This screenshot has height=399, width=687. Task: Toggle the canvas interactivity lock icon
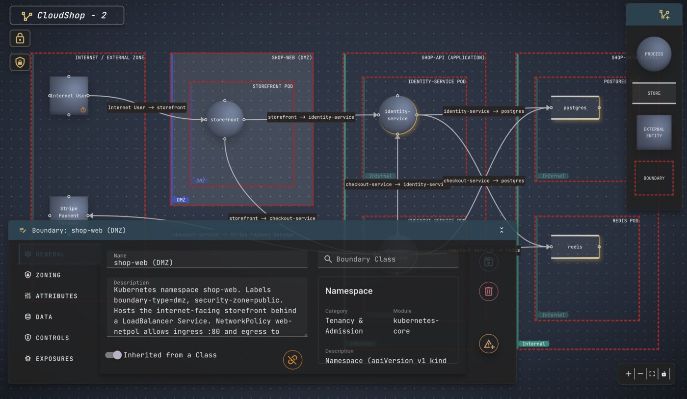(x=664, y=374)
